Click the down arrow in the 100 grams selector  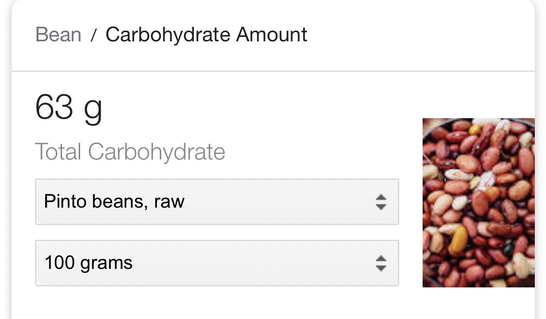coord(381,268)
